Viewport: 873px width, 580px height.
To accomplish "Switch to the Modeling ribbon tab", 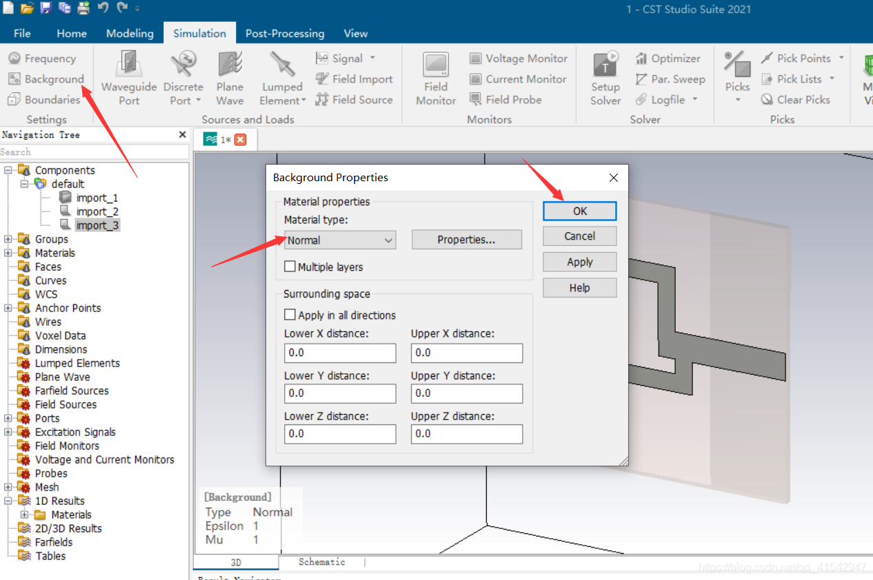I will pyautogui.click(x=130, y=33).
